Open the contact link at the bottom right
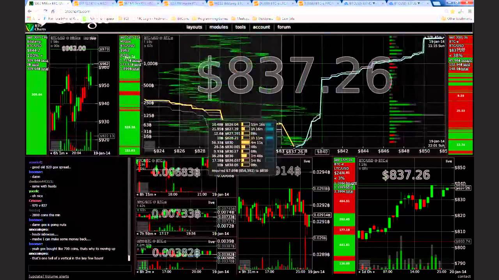This screenshot has height=280, width=499. point(464,276)
